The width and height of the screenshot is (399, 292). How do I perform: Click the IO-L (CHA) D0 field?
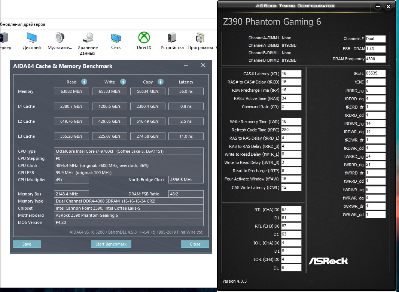pos(291,243)
